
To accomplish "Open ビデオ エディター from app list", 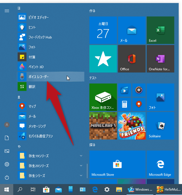I will (x=51, y=17).
